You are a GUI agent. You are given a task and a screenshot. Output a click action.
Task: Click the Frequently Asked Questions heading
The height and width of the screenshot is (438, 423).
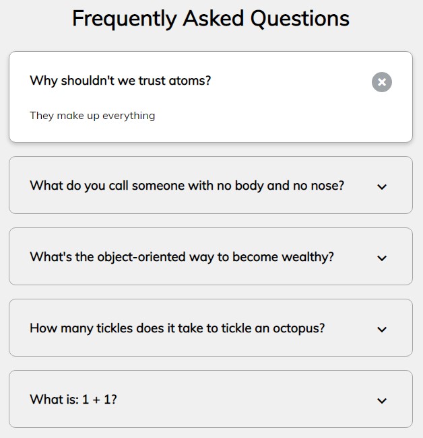[211, 19]
